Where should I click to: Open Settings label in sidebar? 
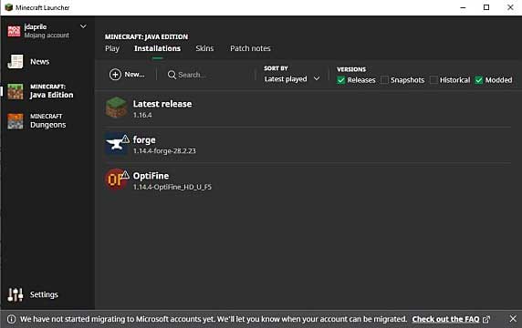[44, 295]
